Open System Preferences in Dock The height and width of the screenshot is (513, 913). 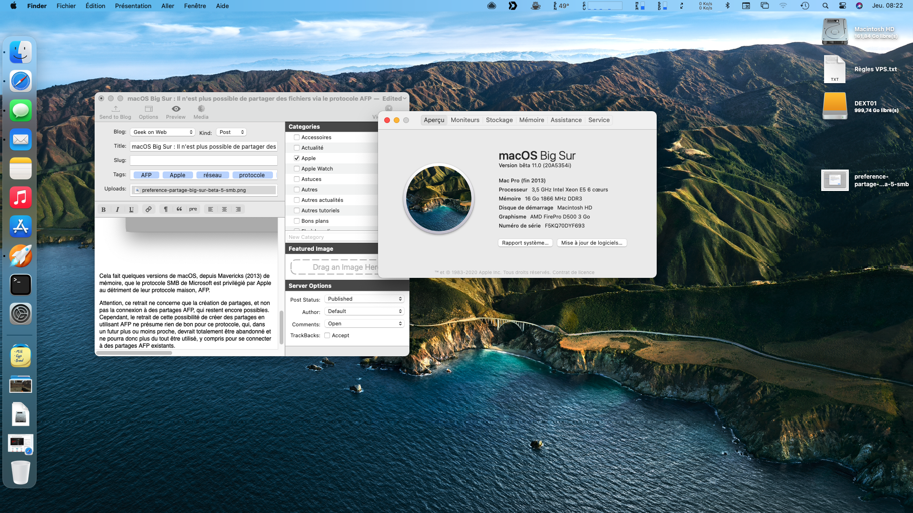coord(20,314)
